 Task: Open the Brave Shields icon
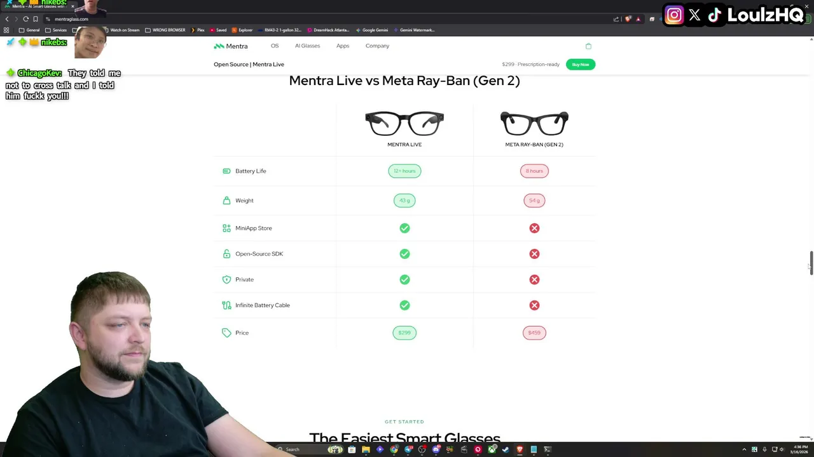(628, 19)
